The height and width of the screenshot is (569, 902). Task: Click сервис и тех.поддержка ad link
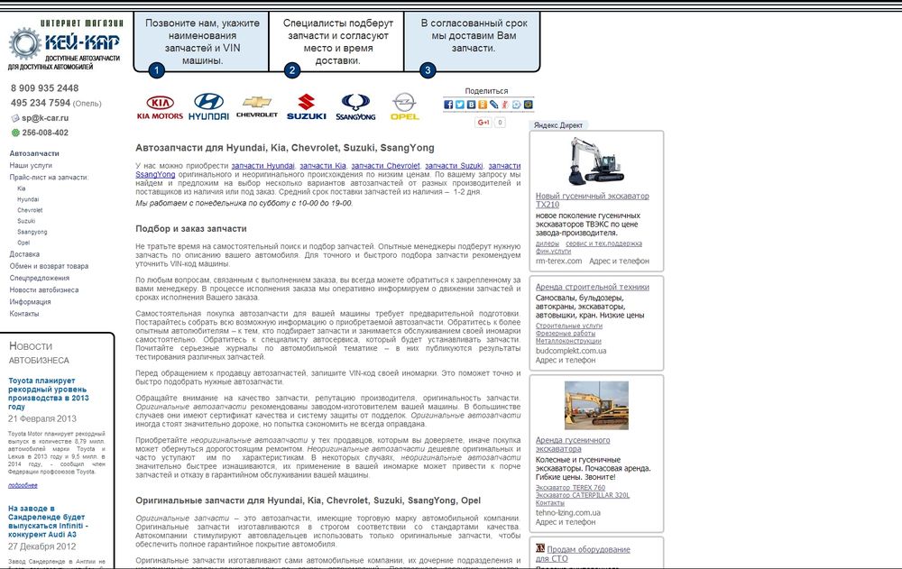tap(603, 243)
